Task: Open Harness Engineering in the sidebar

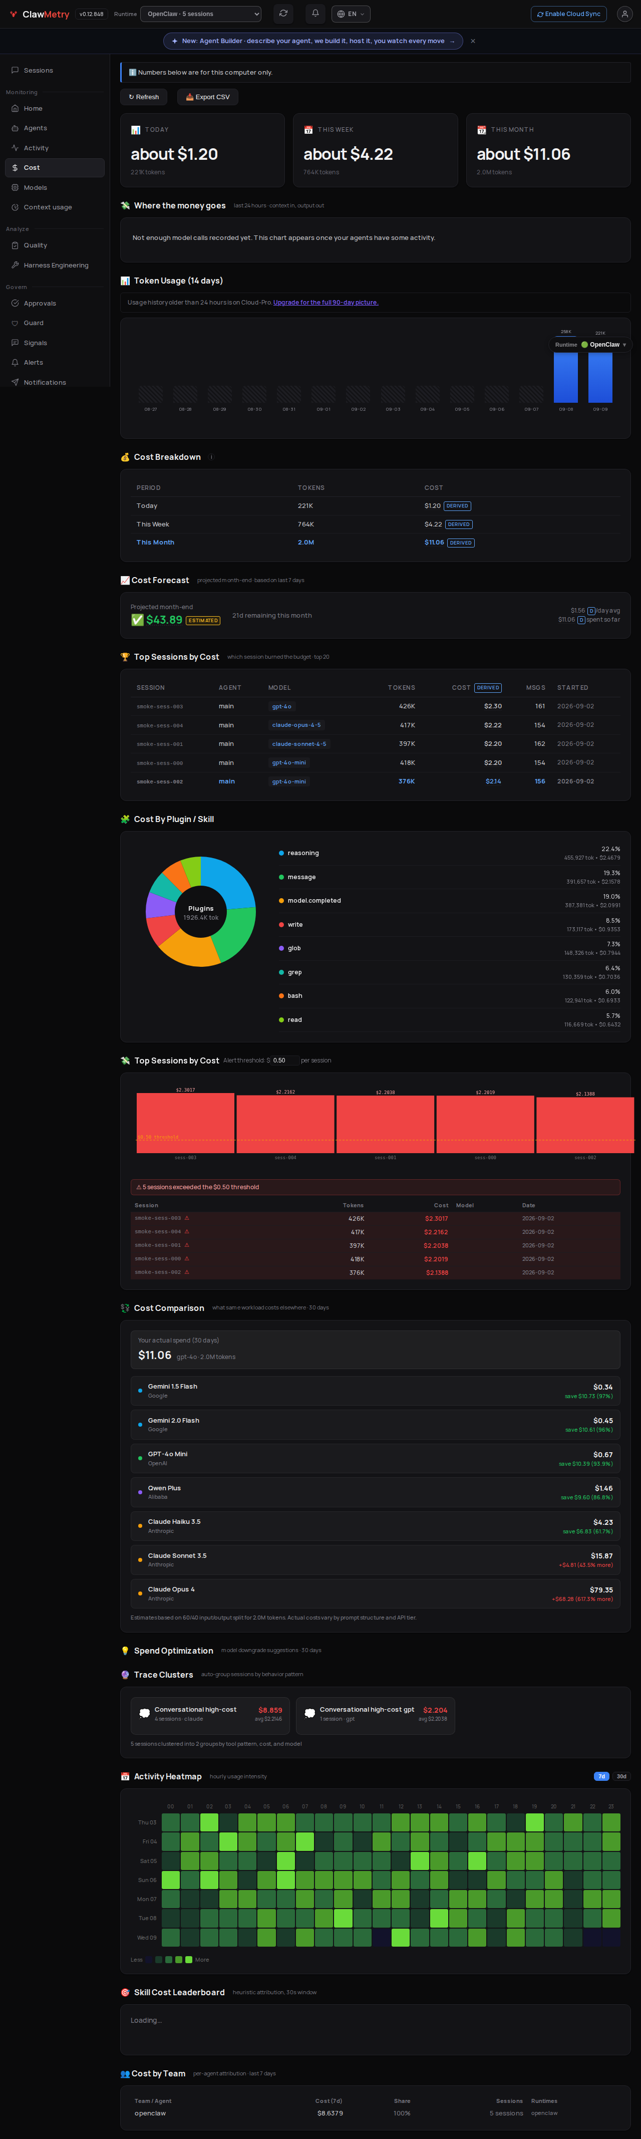Action: click(55, 265)
